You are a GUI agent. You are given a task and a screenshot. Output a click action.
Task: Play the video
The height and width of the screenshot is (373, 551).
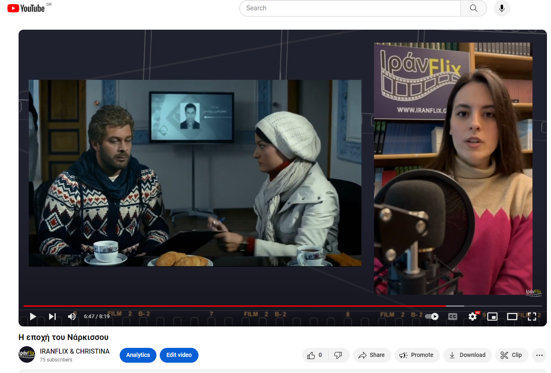33,317
